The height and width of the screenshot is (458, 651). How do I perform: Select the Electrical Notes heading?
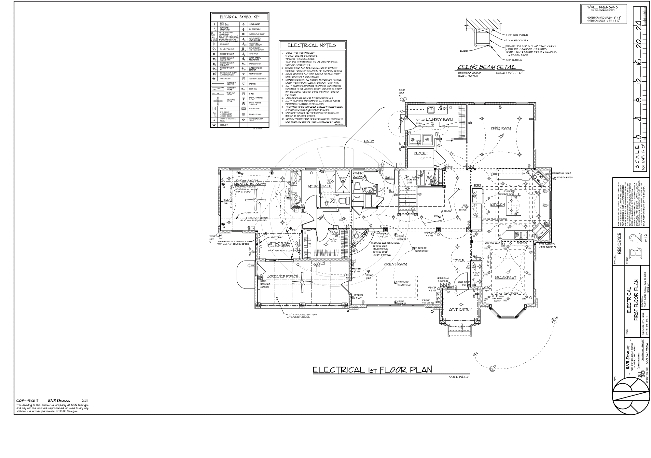[x=311, y=45]
